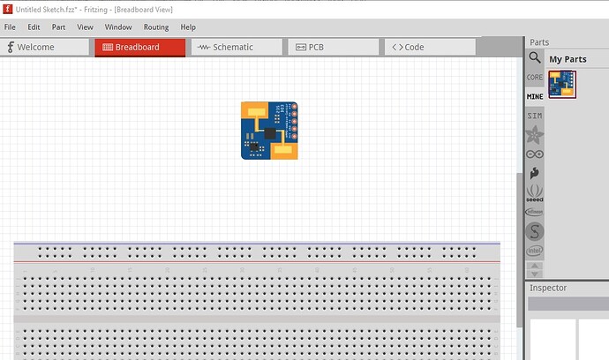
Task: Switch to the Schematic tab
Action: coord(236,47)
